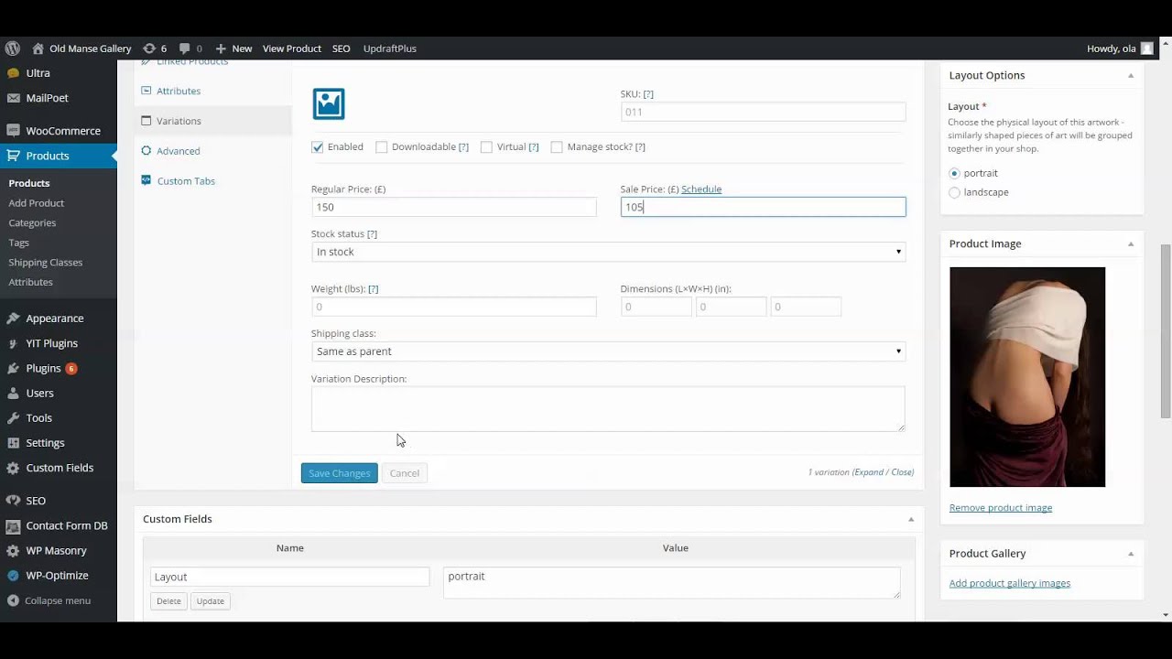Tick the Virtual checkbox
Screen dimensions: 1172x659
pyautogui.click(x=486, y=147)
